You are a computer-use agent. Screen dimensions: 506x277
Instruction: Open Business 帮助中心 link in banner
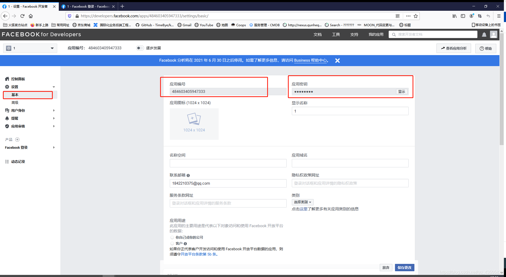[x=310, y=60]
